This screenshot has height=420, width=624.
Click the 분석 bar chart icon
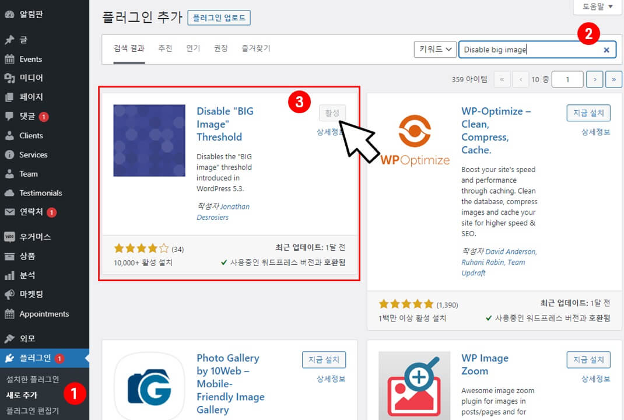coord(9,275)
